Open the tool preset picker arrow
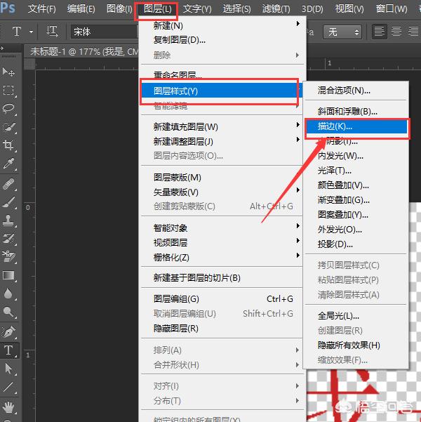 31,32
